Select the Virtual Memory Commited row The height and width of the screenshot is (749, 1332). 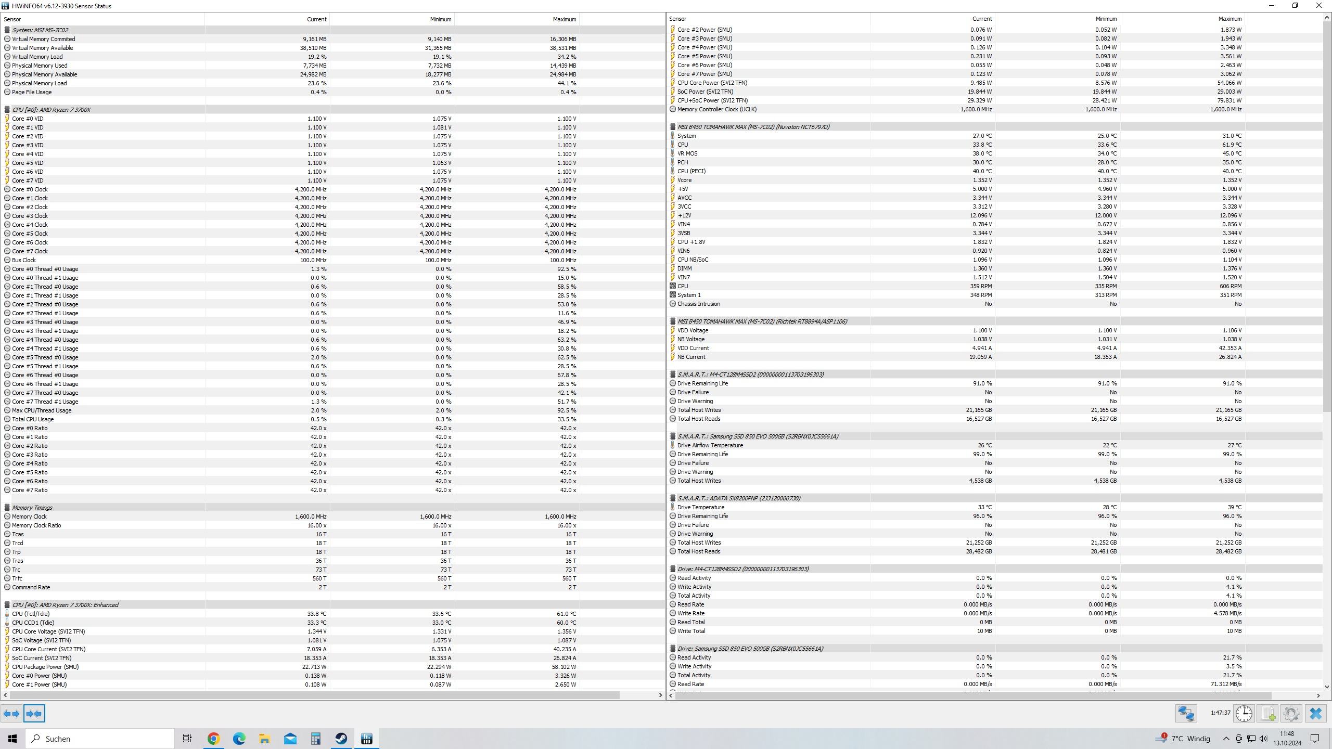click(333, 39)
